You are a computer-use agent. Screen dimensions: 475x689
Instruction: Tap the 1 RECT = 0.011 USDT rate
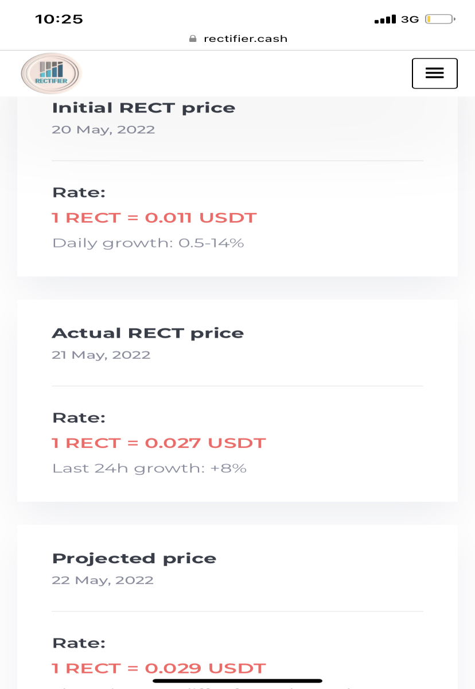point(154,218)
